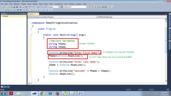The height and width of the screenshot is (96, 171).
Task: Click the Toolbox wrench toolbar icon
Action: coord(100,7)
